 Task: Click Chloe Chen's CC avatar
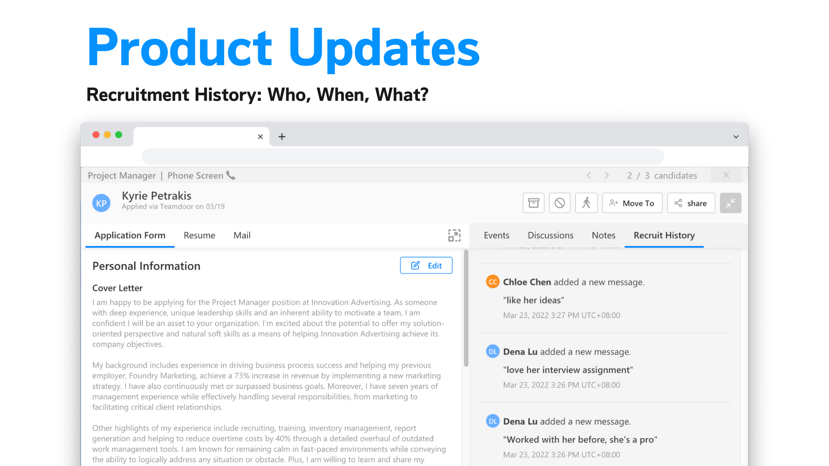[x=493, y=282]
